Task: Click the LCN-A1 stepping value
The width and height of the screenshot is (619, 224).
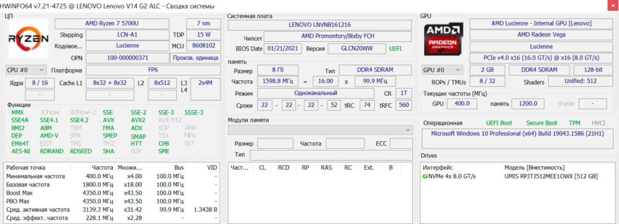Action: [x=128, y=35]
